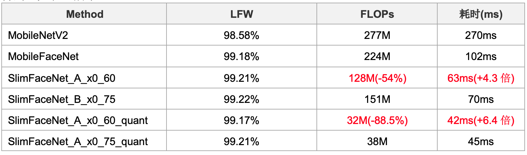Click the 99.18% LFW value
This screenshot has width=527, height=155.
[x=241, y=56]
